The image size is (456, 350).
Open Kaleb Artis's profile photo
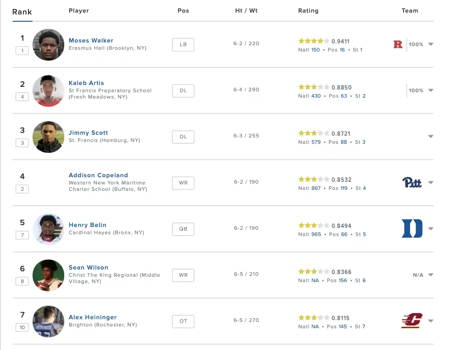pyautogui.click(x=48, y=91)
